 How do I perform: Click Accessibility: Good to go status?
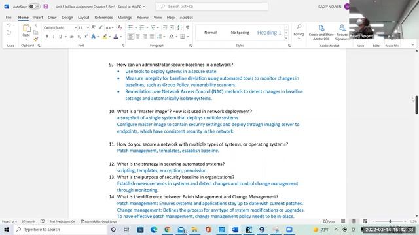99,221
